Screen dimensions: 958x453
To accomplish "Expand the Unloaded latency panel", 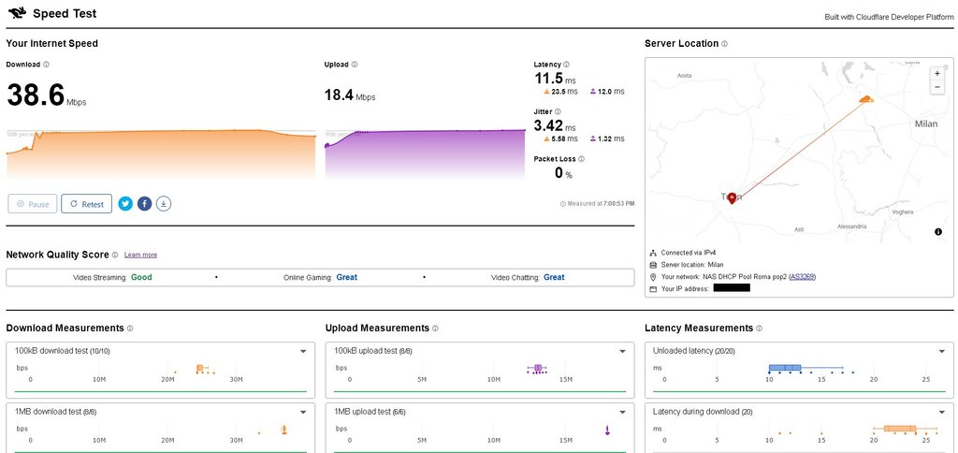I will pyautogui.click(x=942, y=352).
